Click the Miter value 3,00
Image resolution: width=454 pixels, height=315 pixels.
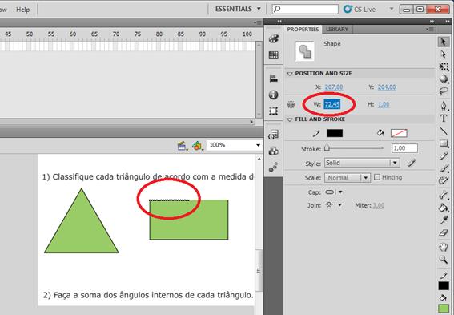pyautogui.click(x=379, y=205)
